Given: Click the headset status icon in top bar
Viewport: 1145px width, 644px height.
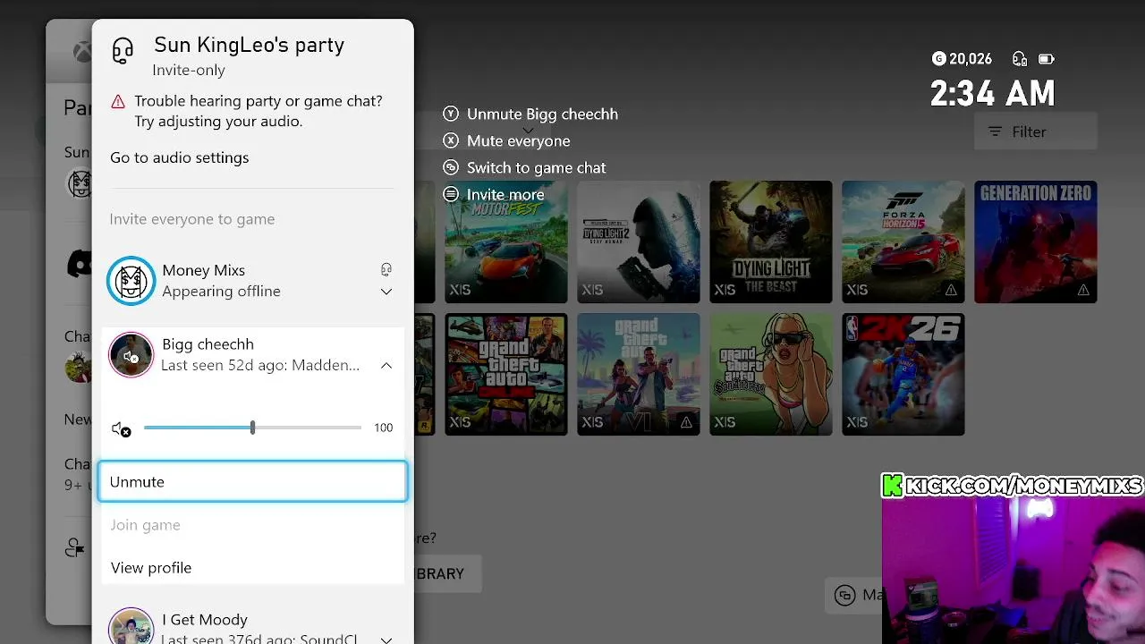Looking at the screenshot, I should pyautogui.click(x=1020, y=59).
